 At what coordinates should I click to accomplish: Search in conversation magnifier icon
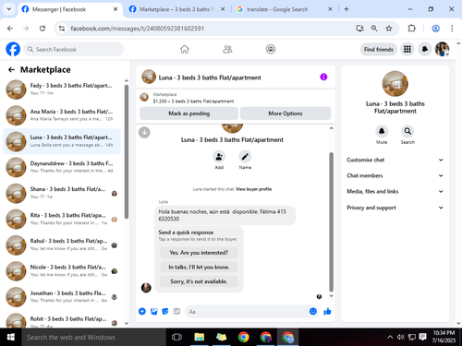[407, 131]
